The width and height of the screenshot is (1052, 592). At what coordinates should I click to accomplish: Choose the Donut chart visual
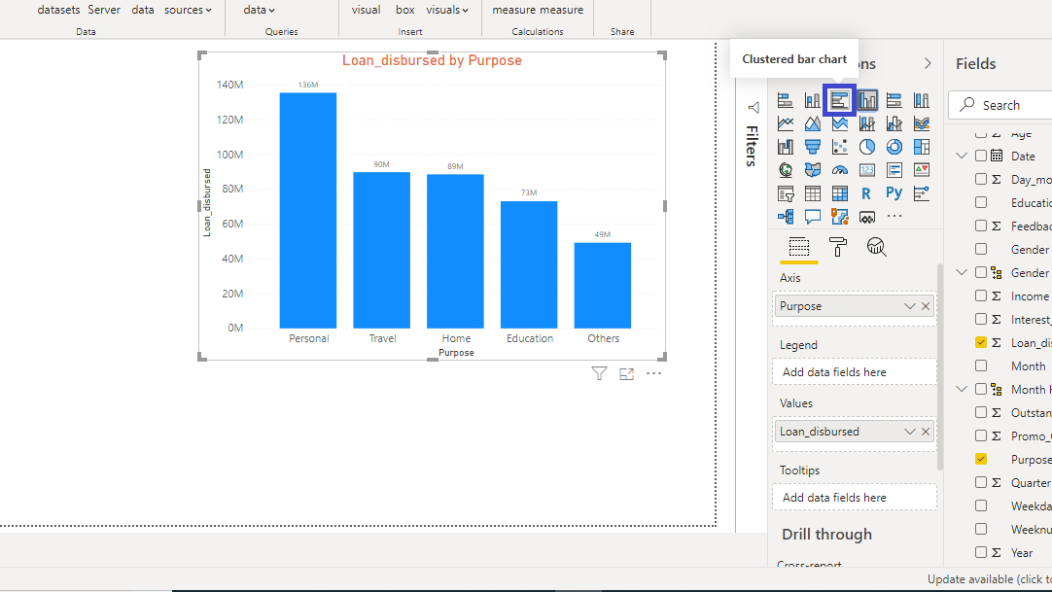tap(894, 147)
